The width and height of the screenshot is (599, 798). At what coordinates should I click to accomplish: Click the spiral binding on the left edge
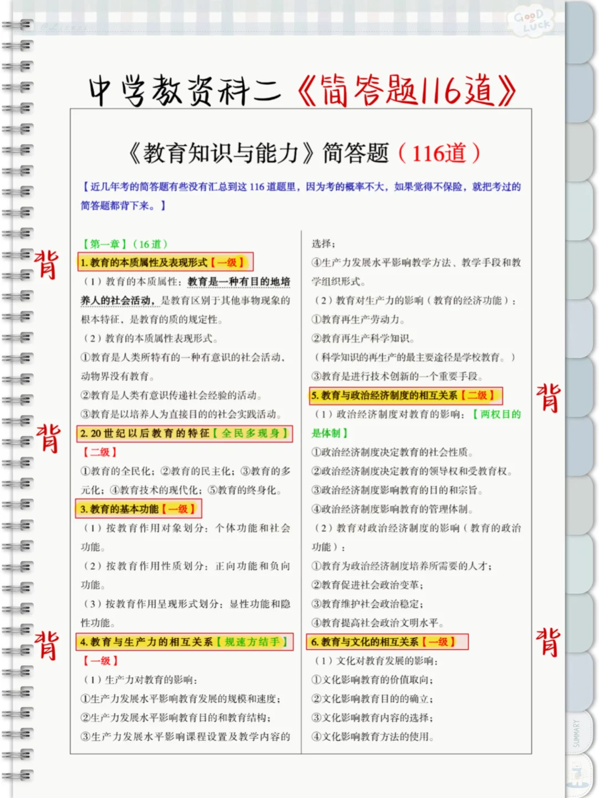point(17,388)
